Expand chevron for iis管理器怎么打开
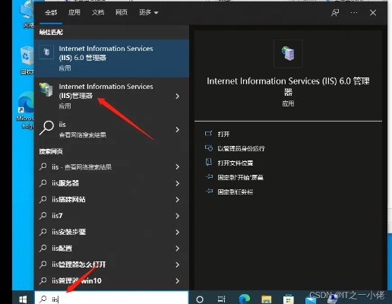The image size is (392, 304). (178, 264)
